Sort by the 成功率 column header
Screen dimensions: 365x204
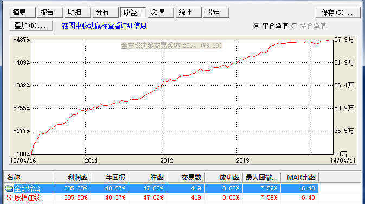223,177
